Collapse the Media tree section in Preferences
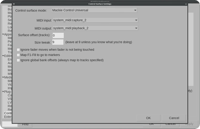The height and width of the screenshot is (129, 200). pos(3,77)
